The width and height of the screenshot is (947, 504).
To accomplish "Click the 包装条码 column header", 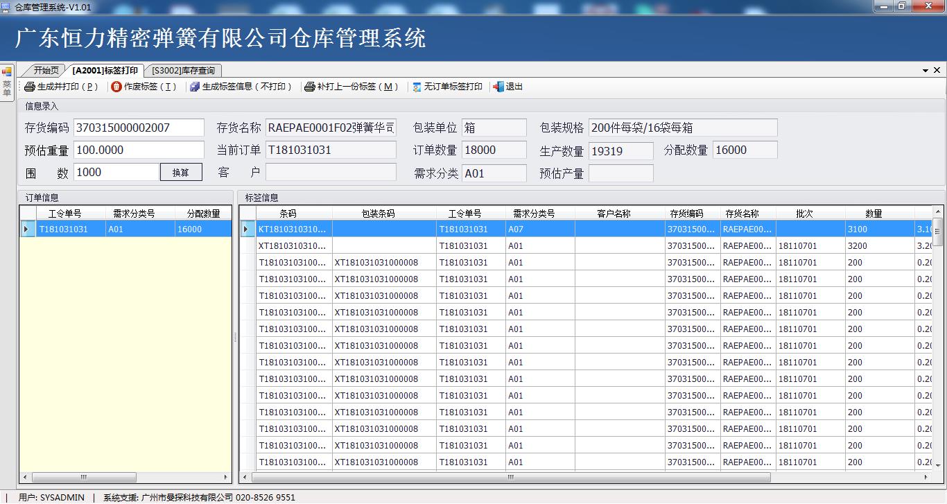I will click(x=384, y=214).
